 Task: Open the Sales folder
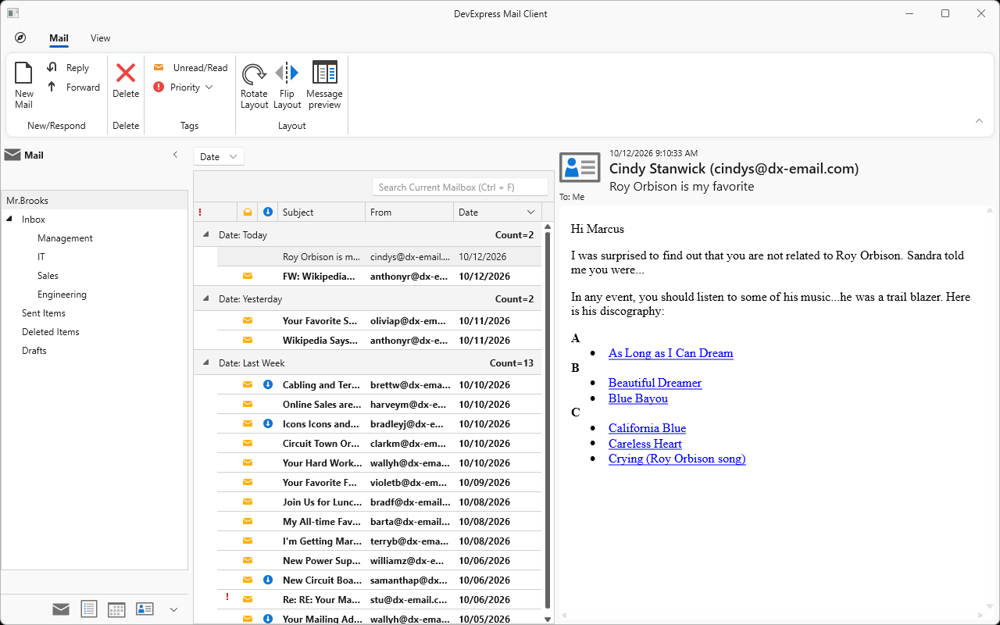[48, 276]
